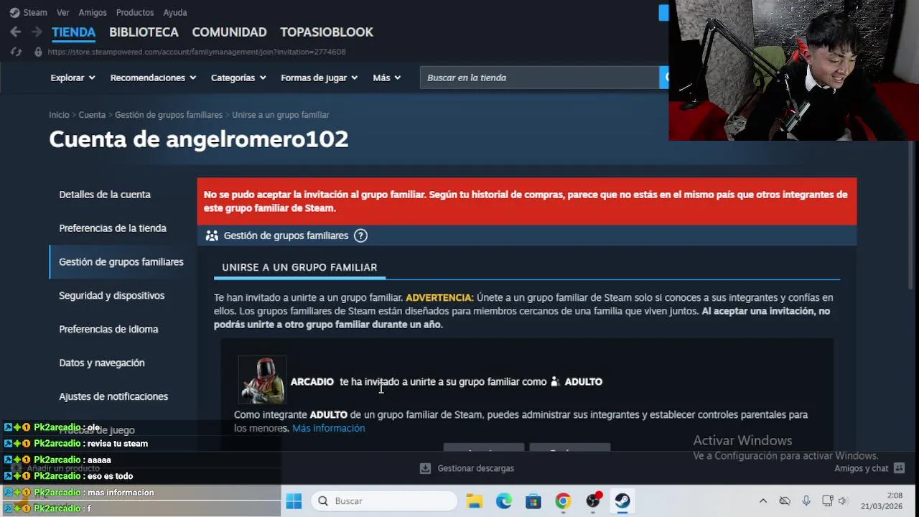Click the store page URL address

click(197, 52)
